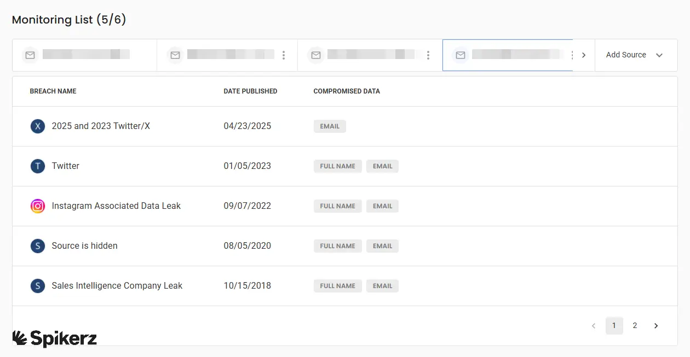The width and height of the screenshot is (690, 357).
Task: Click the S icon next to Source is hidden
Action: [37, 246]
